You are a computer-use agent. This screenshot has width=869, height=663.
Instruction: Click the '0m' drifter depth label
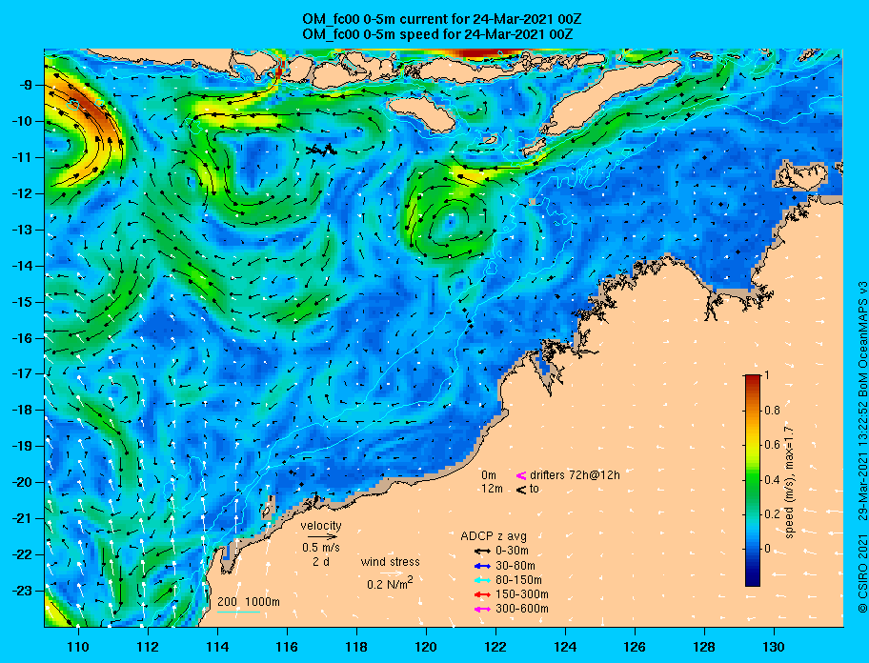489,475
